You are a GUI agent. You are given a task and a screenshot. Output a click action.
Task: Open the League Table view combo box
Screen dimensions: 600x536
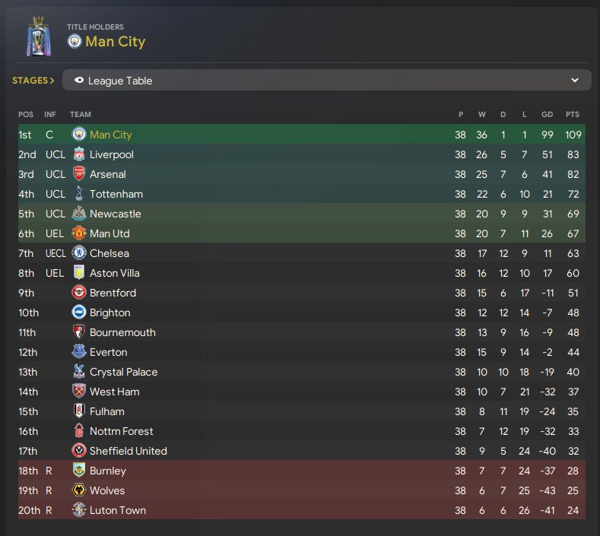click(327, 81)
